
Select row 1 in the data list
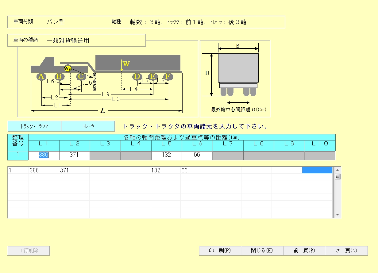tap(170, 170)
